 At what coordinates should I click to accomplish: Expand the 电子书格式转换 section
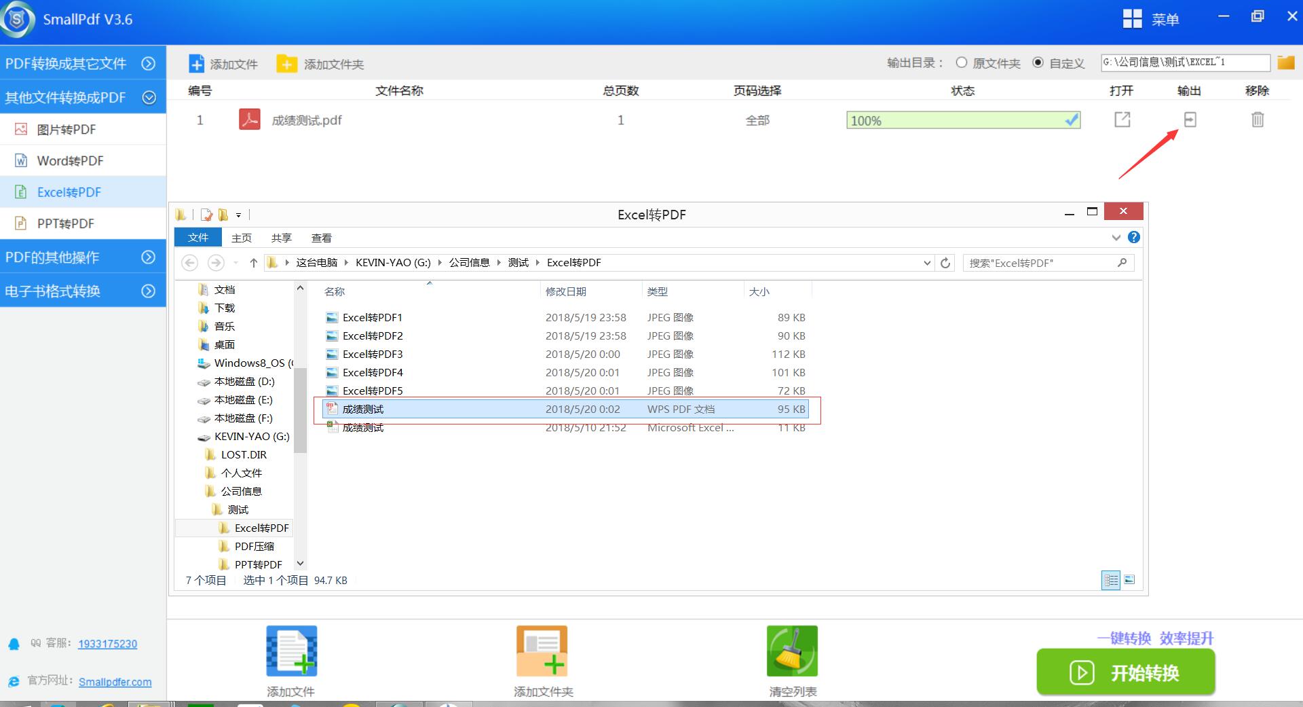(x=83, y=291)
